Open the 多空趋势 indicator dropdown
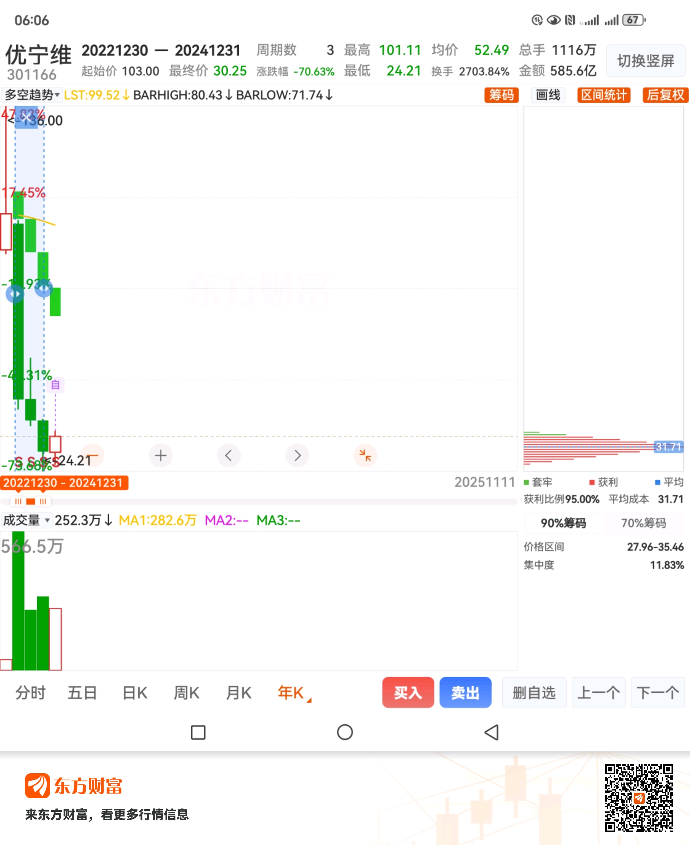Screen dimensions: 690x845 pos(32,95)
